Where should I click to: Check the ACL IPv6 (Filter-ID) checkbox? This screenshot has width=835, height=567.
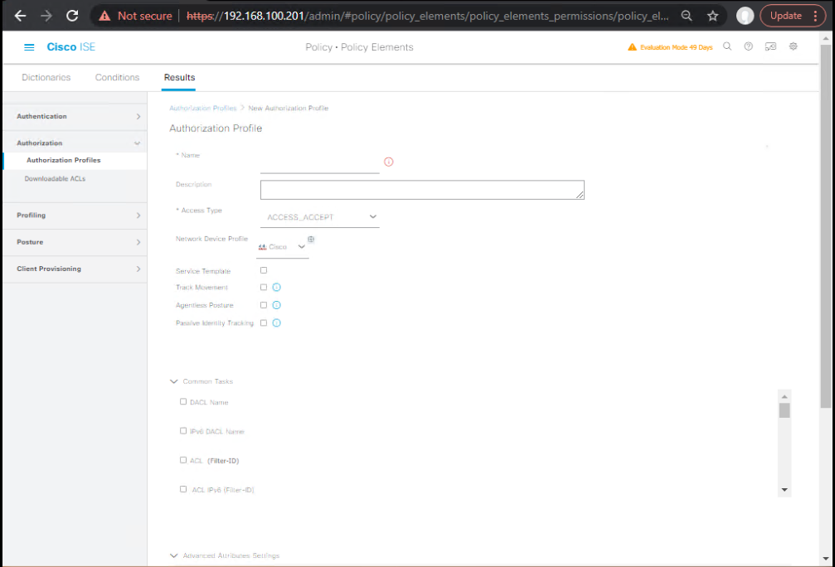coord(183,489)
